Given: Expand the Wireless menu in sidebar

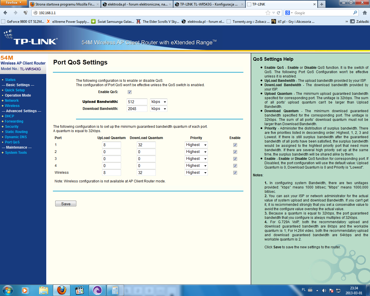Looking at the screenshot, I should [x=12, y=106].
